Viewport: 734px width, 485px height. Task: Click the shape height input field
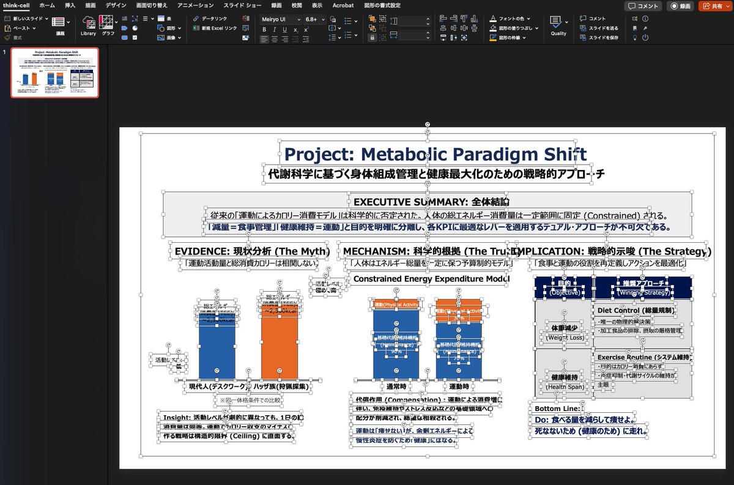point(414,21)
